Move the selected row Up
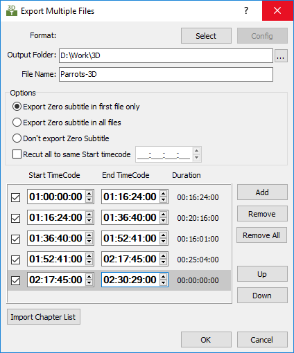 click(262, 274)
